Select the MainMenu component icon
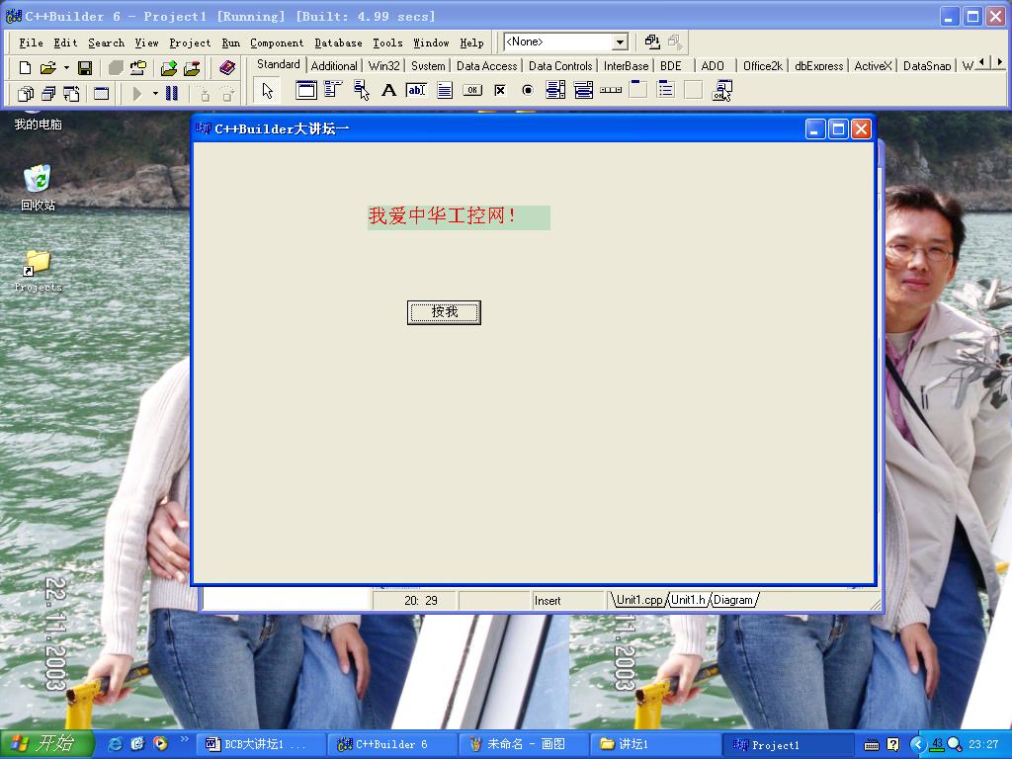The width and height of the screenshot is (1012, 759). (333, 90)
